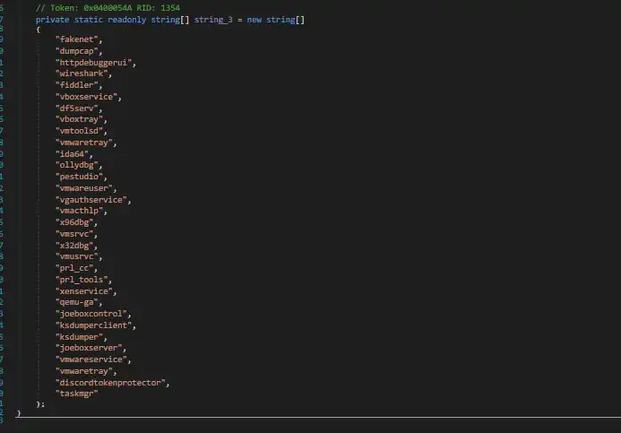The image size is (621, 433).
Task: Click on the "vmusrvc" string
Action: (x=77, y=256)
